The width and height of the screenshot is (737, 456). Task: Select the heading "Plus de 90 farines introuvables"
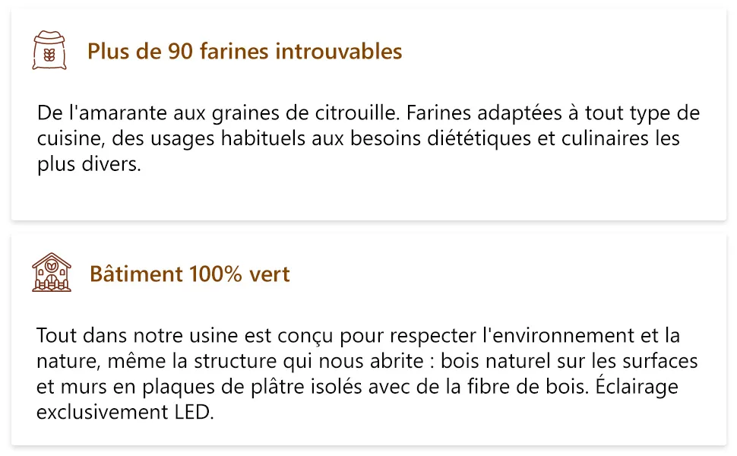(245, 51)
